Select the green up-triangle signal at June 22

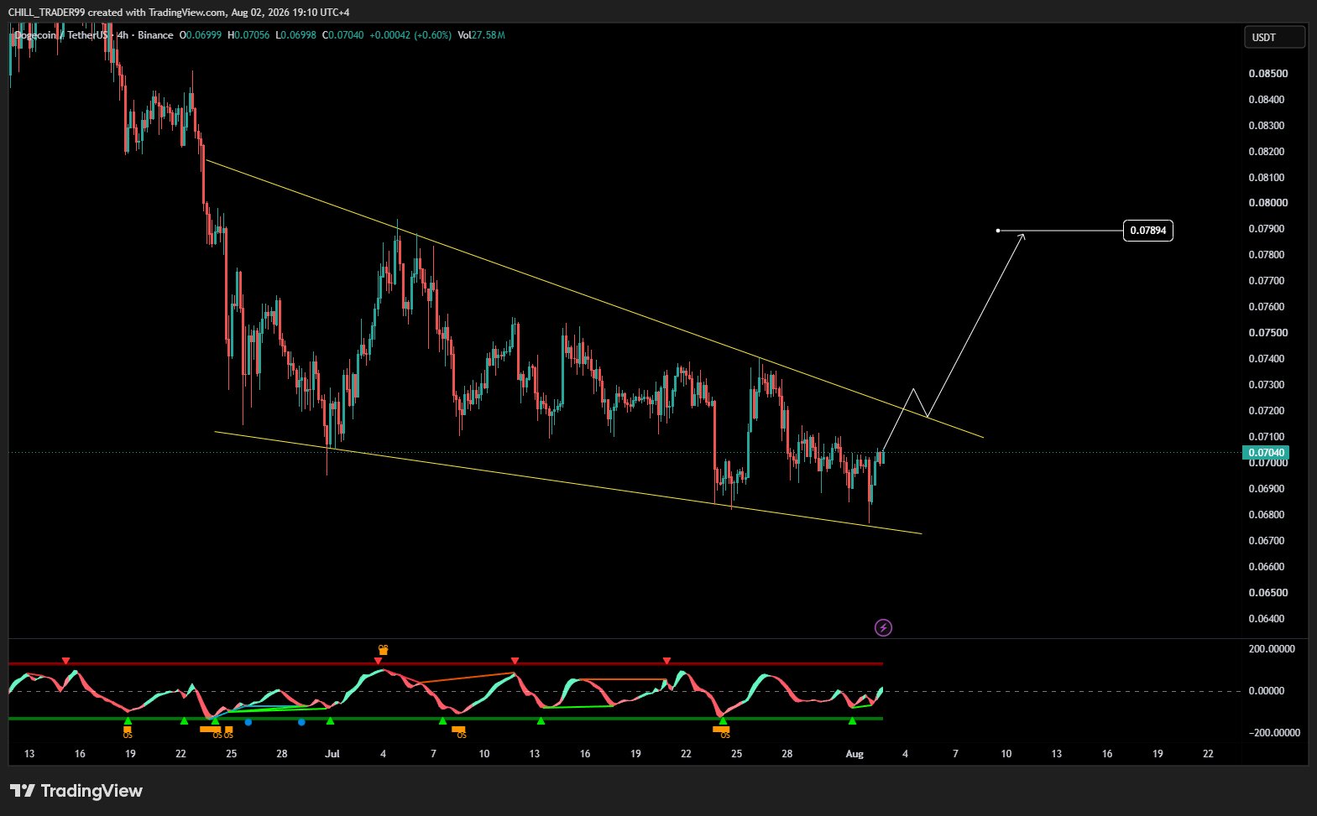click(184, 721)
